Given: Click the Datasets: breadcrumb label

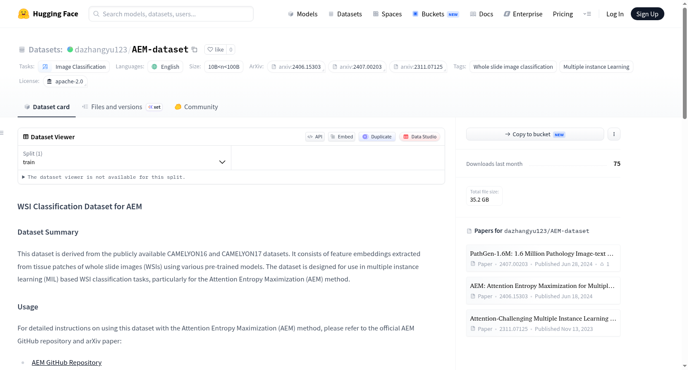Looking at the screenshot, I should 46,49.
